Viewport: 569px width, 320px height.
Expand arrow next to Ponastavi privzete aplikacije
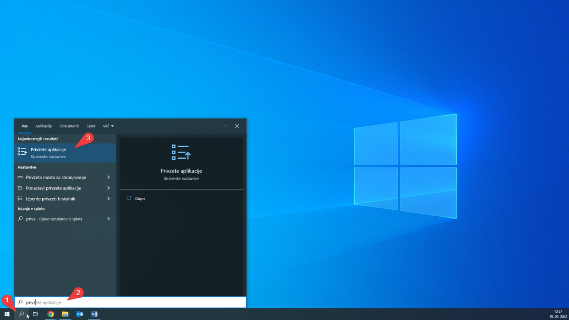pos(108,188)
